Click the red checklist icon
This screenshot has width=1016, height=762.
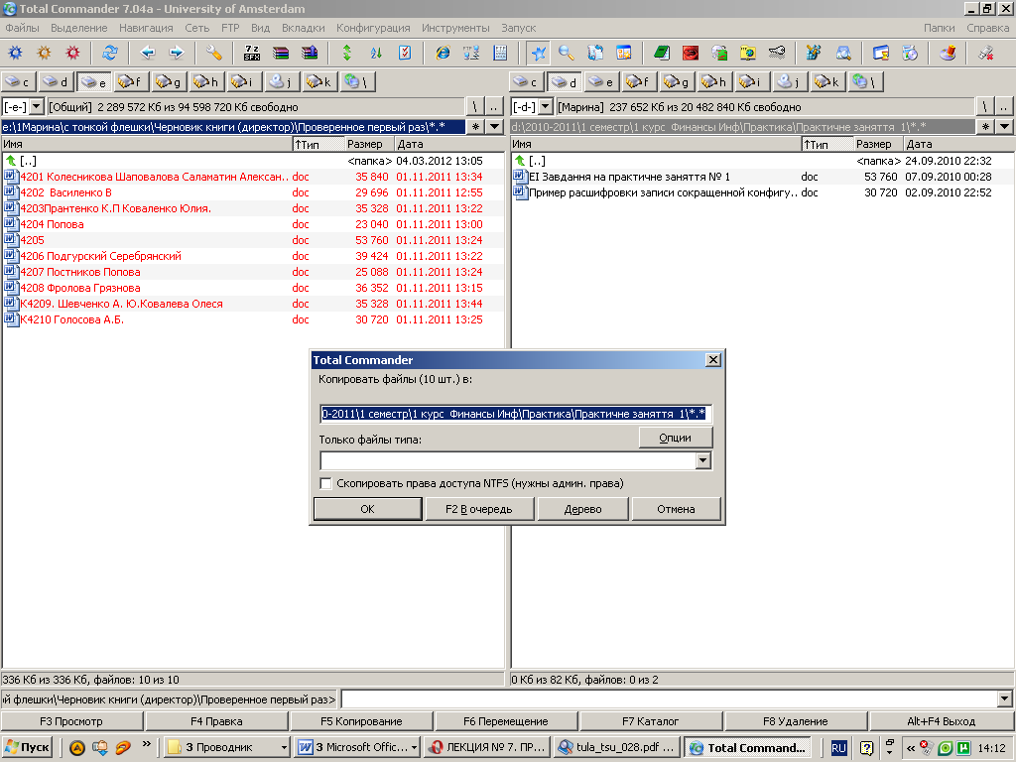(405, 54)
